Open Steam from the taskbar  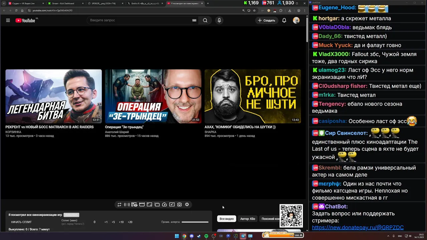coord(199,236)
